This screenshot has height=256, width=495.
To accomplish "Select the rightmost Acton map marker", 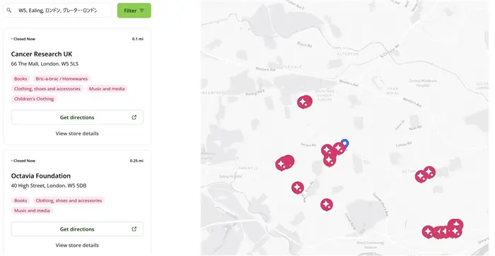I will (429, 172).
